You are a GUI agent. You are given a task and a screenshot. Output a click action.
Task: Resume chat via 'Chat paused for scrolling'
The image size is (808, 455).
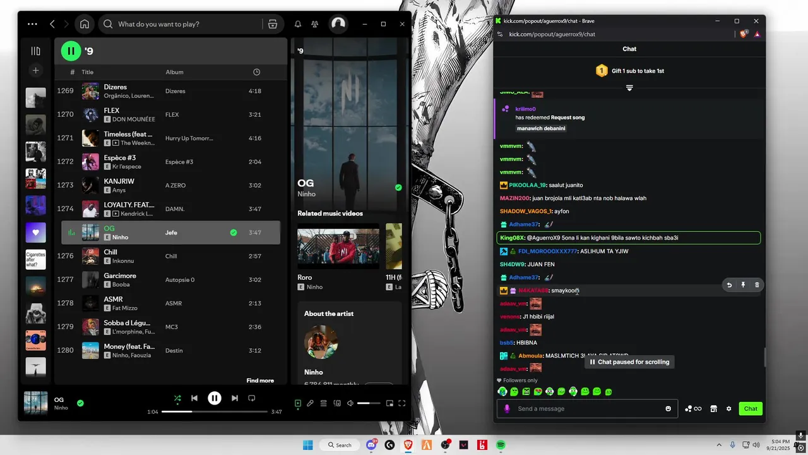pos(629,362)
